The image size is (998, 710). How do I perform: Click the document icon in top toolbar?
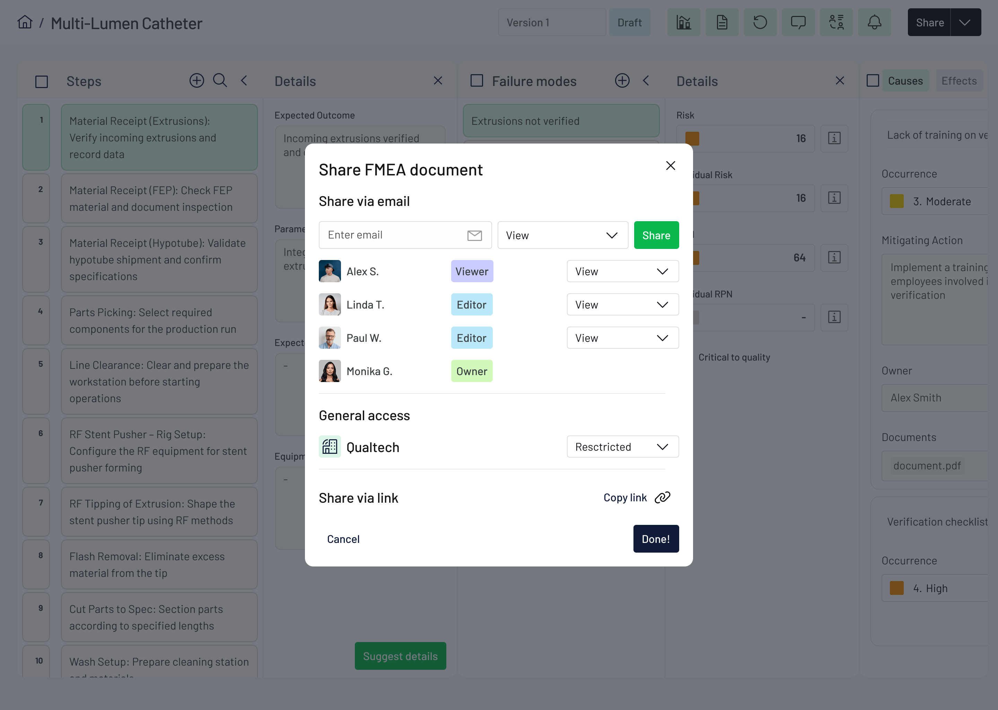[x=722, y=22]
